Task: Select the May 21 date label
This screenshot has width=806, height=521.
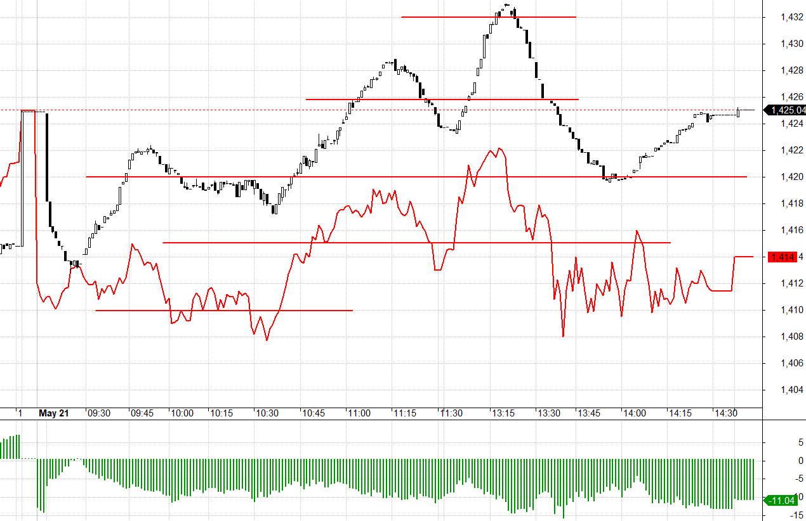Action: pos(53,413)
